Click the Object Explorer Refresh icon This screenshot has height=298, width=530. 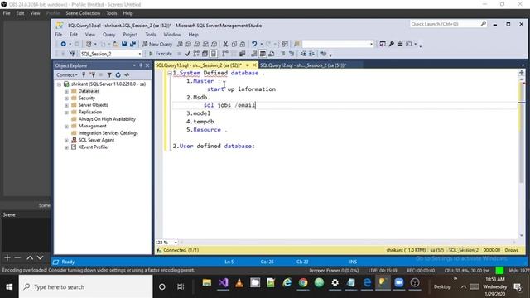coord(118,75)
